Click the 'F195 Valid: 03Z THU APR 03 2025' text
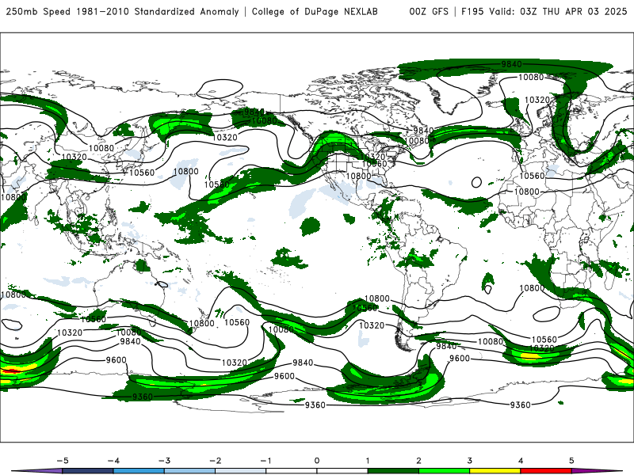 click(544, 11)
